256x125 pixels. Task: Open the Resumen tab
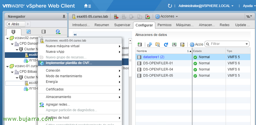[x=102, y=25]
